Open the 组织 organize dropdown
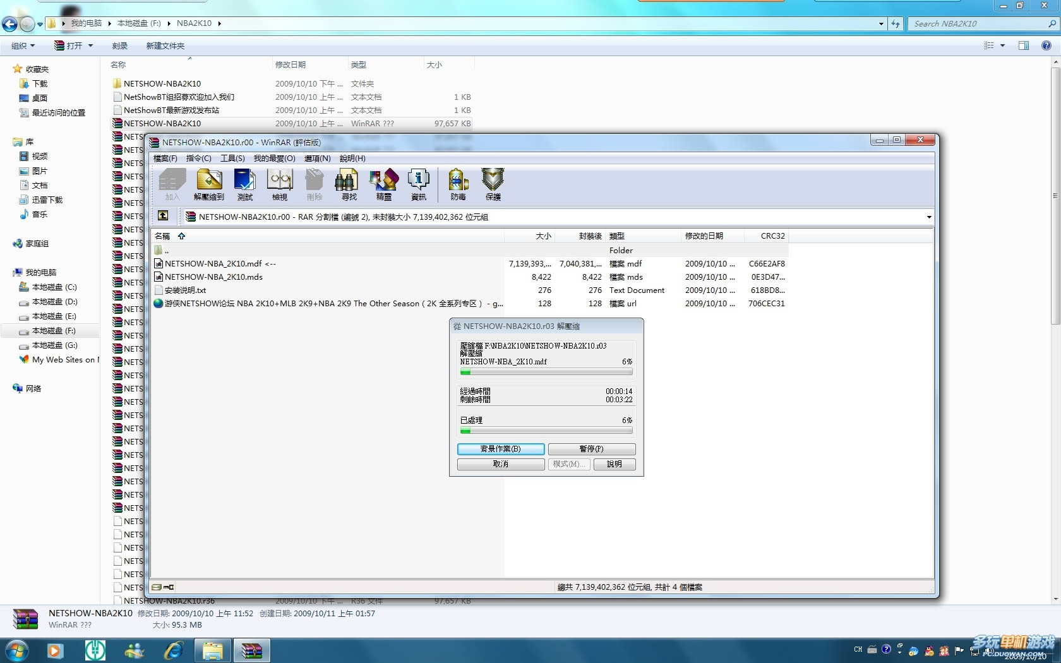1061x663 pixels. point(23,45)
